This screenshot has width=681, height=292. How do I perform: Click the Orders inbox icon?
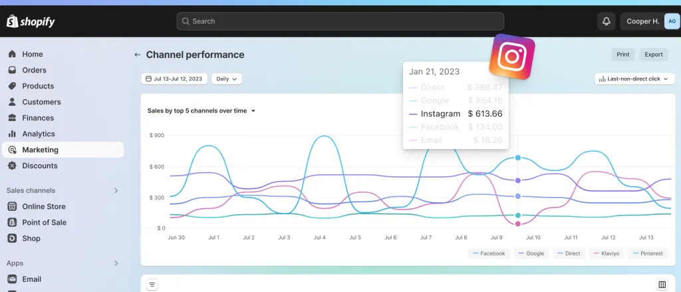12,70
